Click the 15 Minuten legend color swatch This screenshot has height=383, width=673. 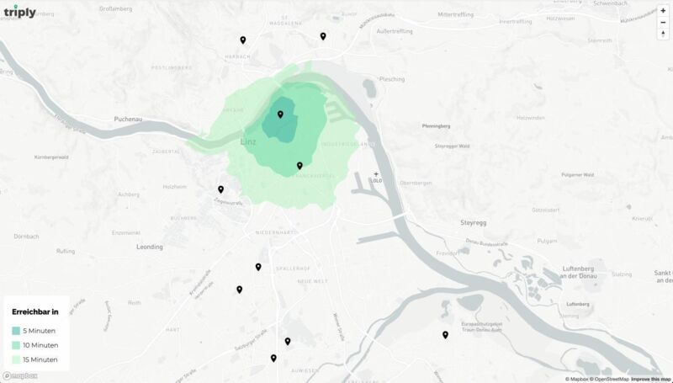16,359
